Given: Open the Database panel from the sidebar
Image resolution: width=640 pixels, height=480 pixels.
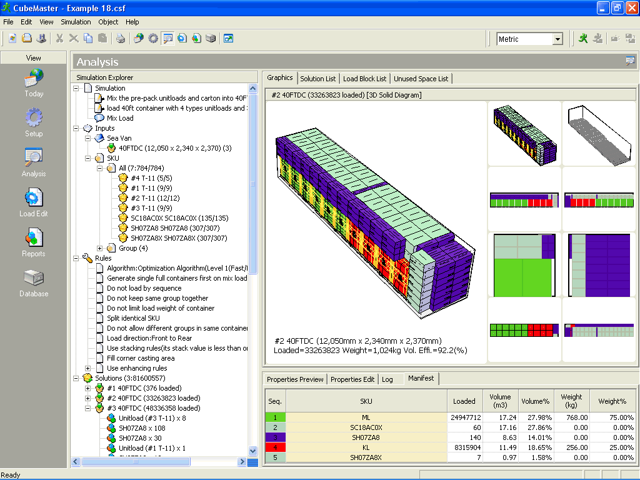Looking at the screenshot, I should [34, 282].
